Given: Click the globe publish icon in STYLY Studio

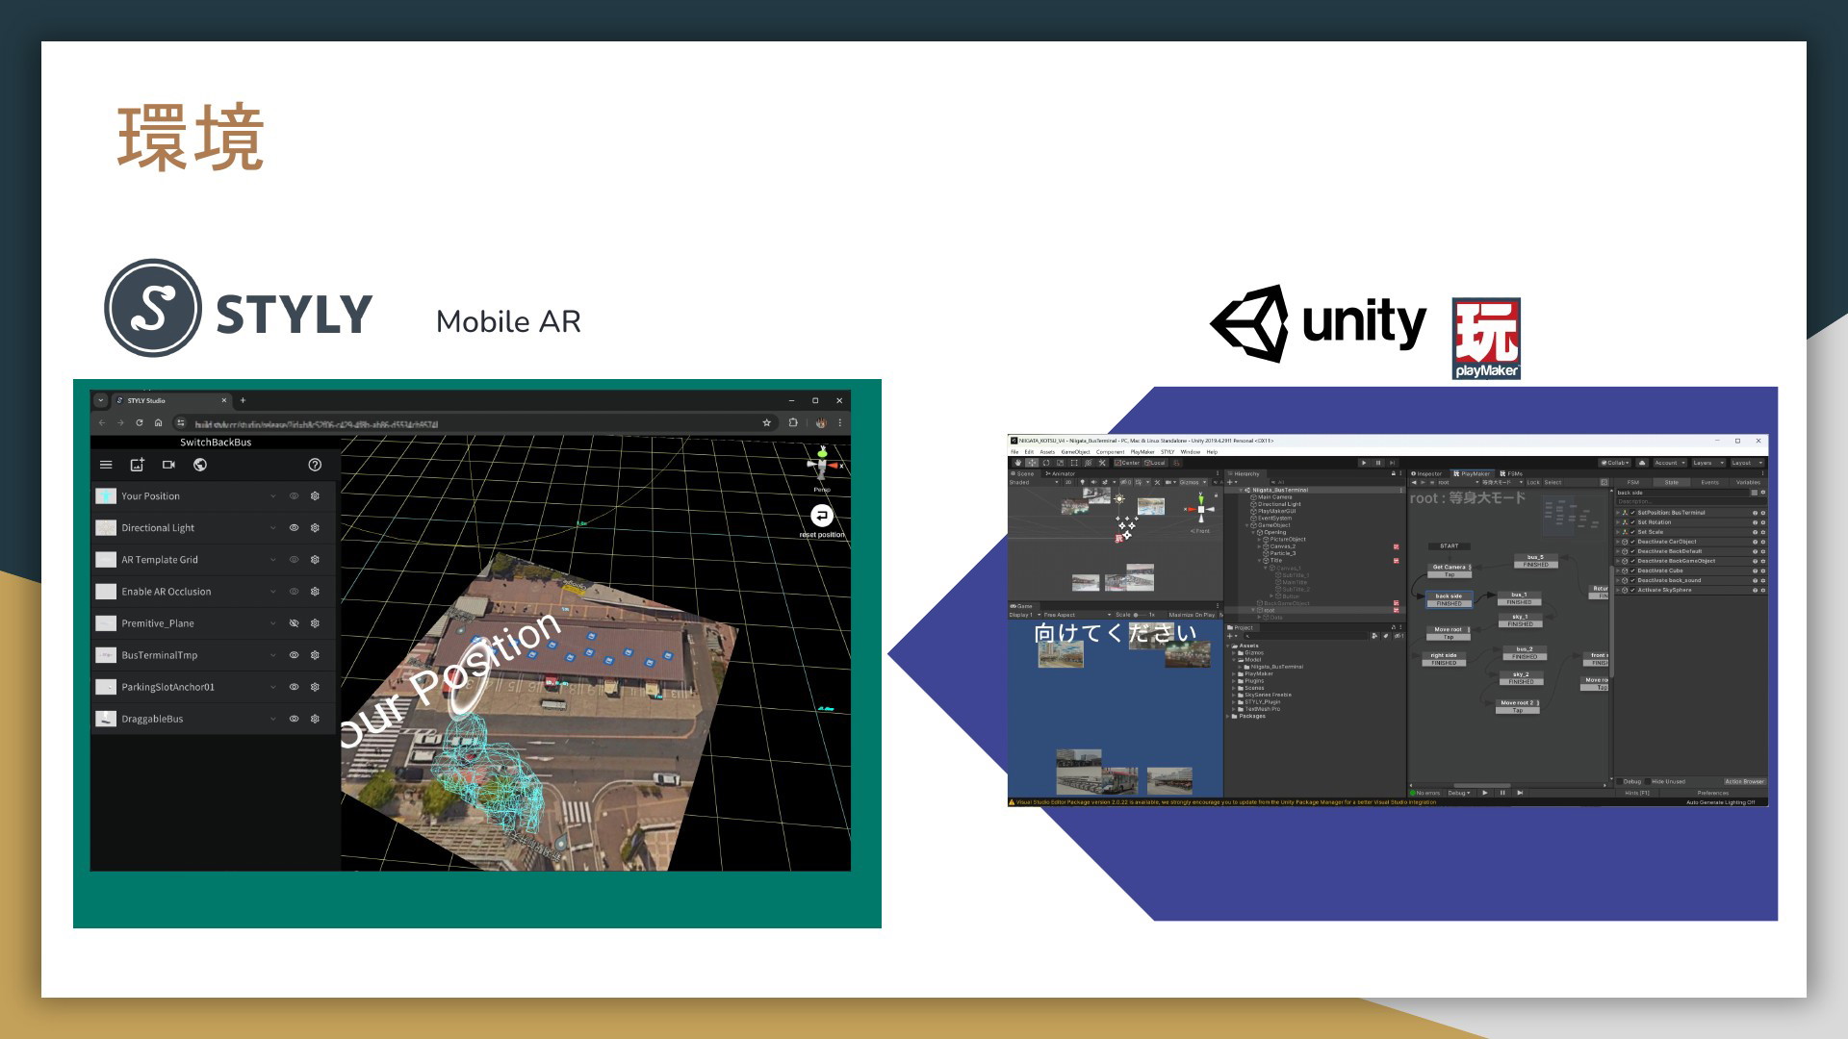Looking at the screenshot, I should 200,465.
